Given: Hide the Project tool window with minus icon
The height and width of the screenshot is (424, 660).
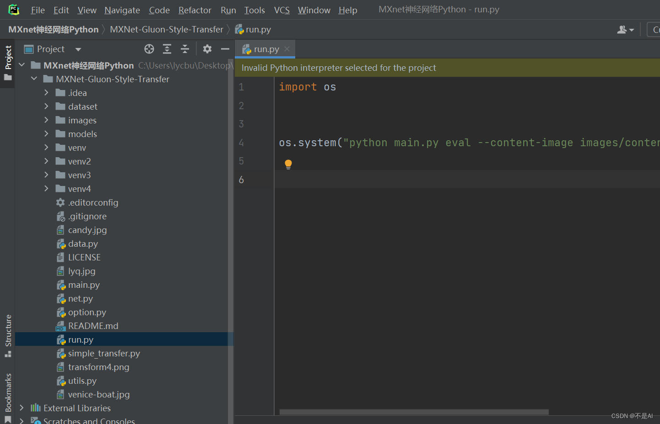Looking at the screenshot, I should [x=225, y=49].
